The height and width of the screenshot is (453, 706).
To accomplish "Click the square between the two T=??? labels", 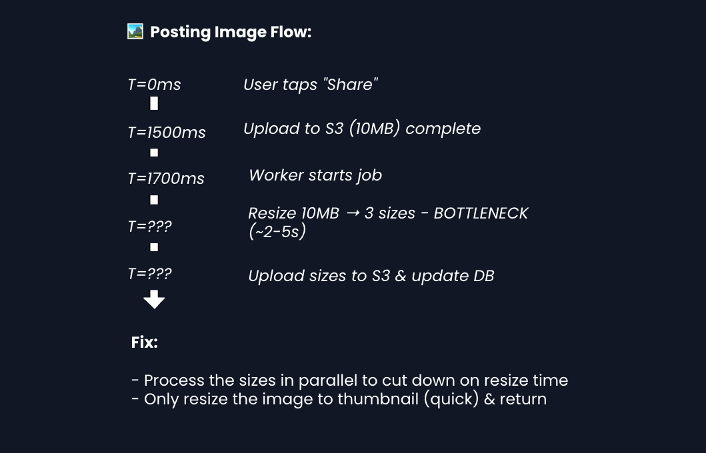I will click(x=154, y=247).
